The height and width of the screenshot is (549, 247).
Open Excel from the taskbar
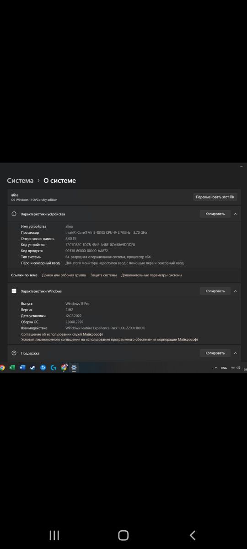coord(12,367)
